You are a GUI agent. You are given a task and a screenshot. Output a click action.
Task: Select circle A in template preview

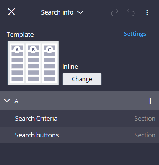tap(17, 50)
